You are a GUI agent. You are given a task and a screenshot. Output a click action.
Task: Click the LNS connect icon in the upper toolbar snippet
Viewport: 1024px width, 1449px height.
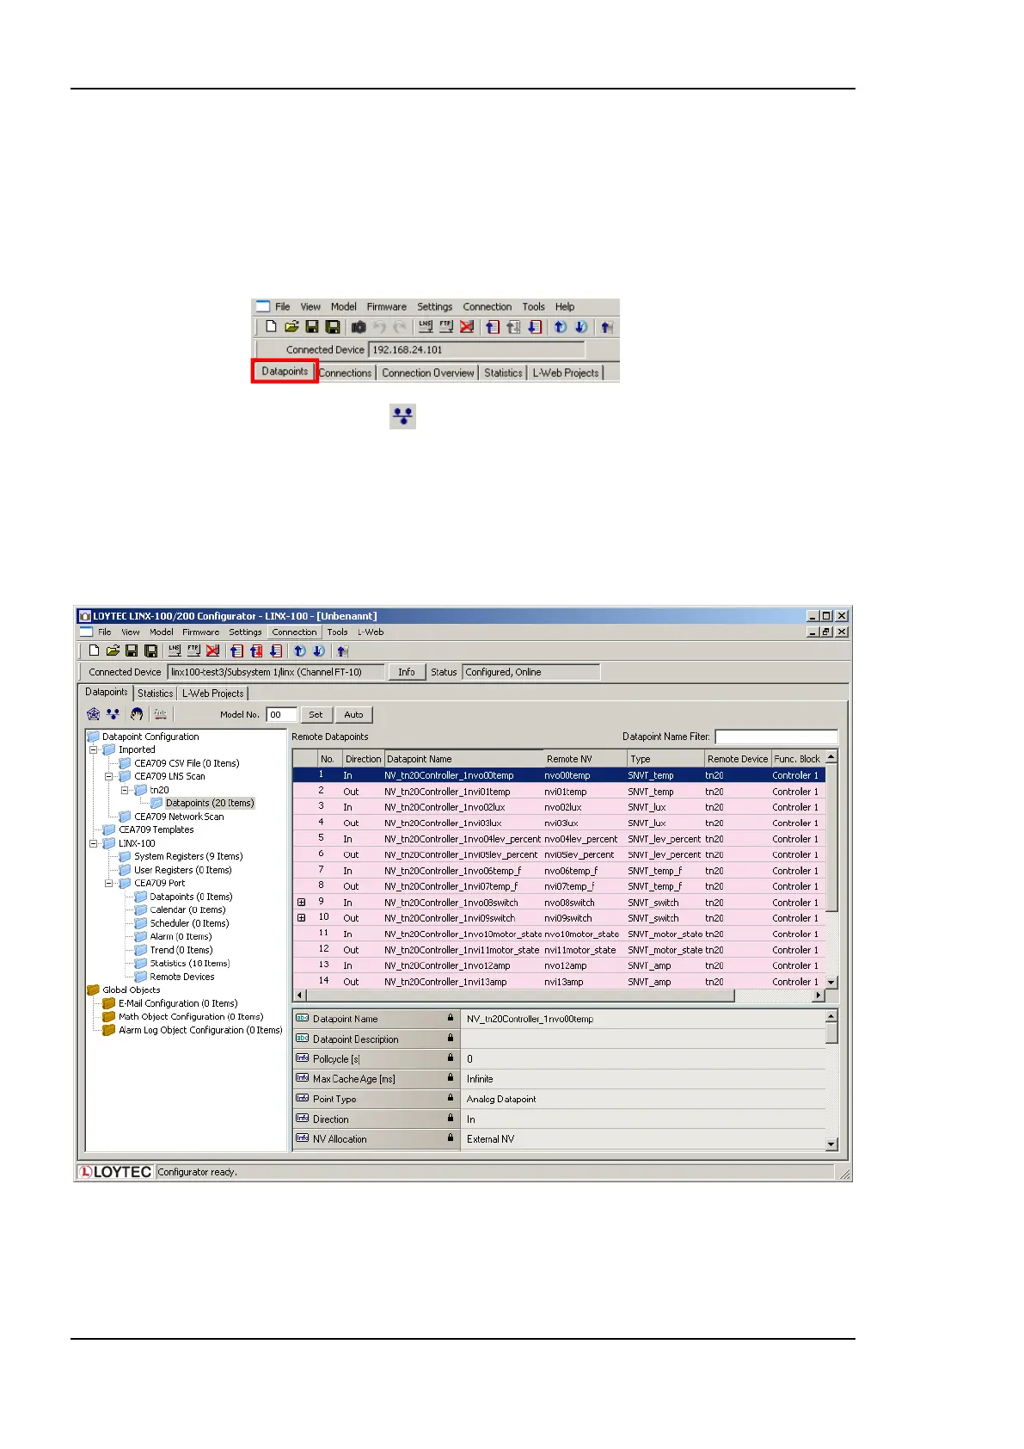pos(426,327)
